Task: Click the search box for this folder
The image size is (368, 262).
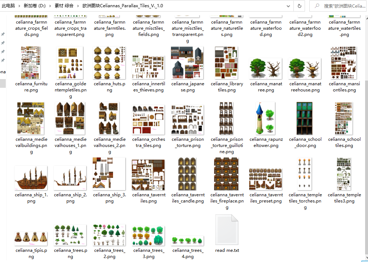Action: 339,6
